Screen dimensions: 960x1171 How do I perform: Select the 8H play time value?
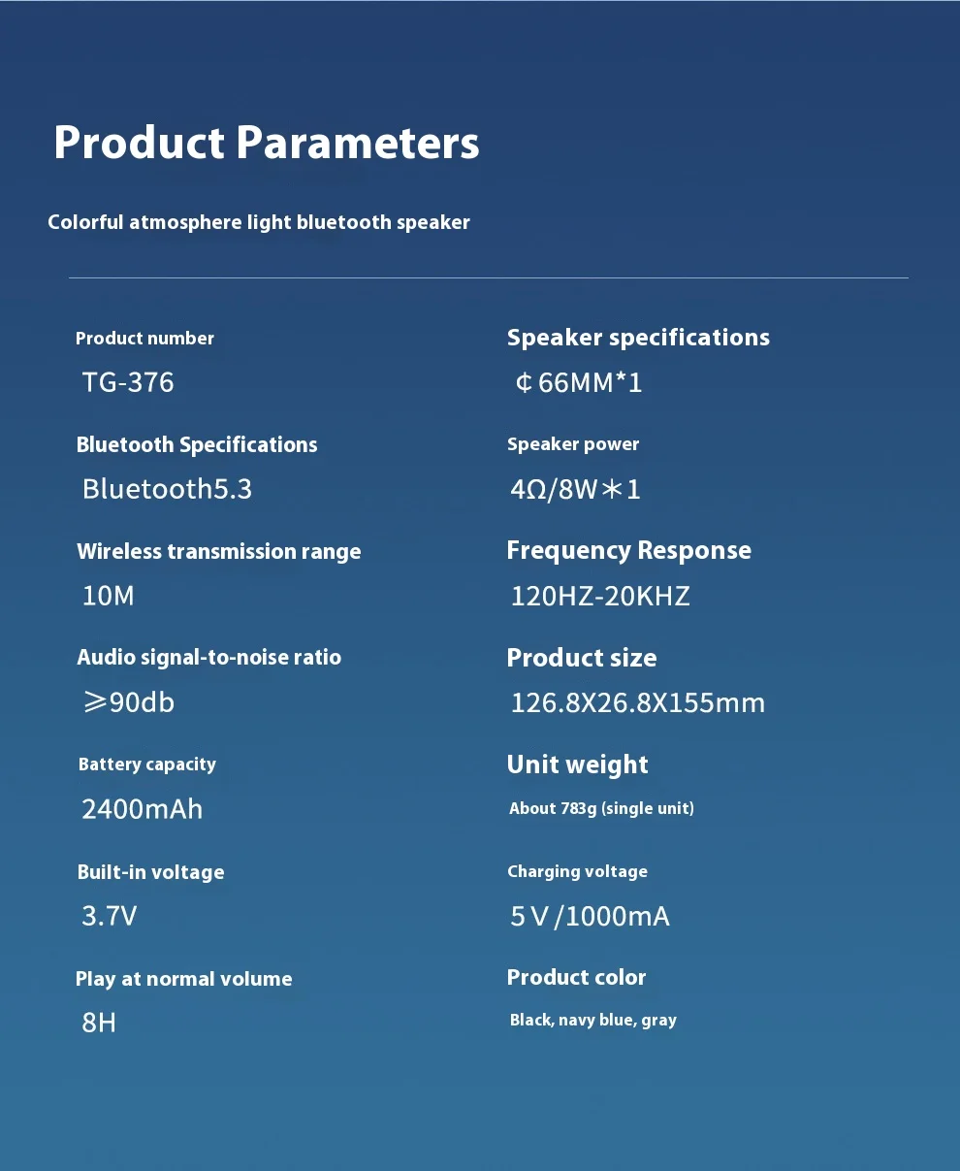[99, 1023]
